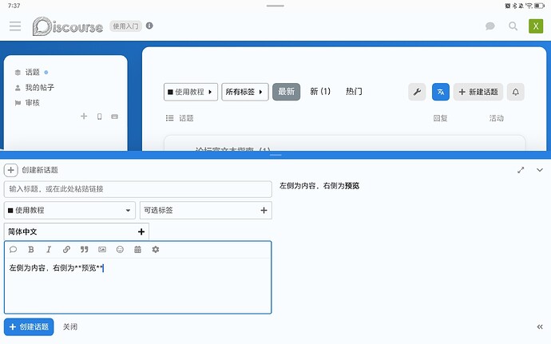
Task: Click the preview text 左侧为内容，右侧为预览
Action: tap(319, 186)
